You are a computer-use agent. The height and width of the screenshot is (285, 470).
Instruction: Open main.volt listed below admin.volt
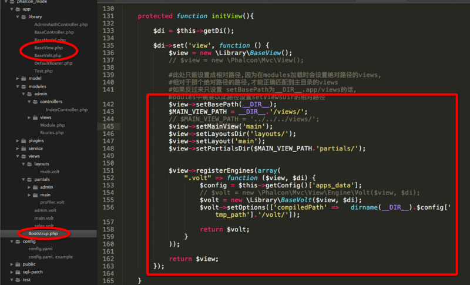pyautogui.click(x=43, y=218)
